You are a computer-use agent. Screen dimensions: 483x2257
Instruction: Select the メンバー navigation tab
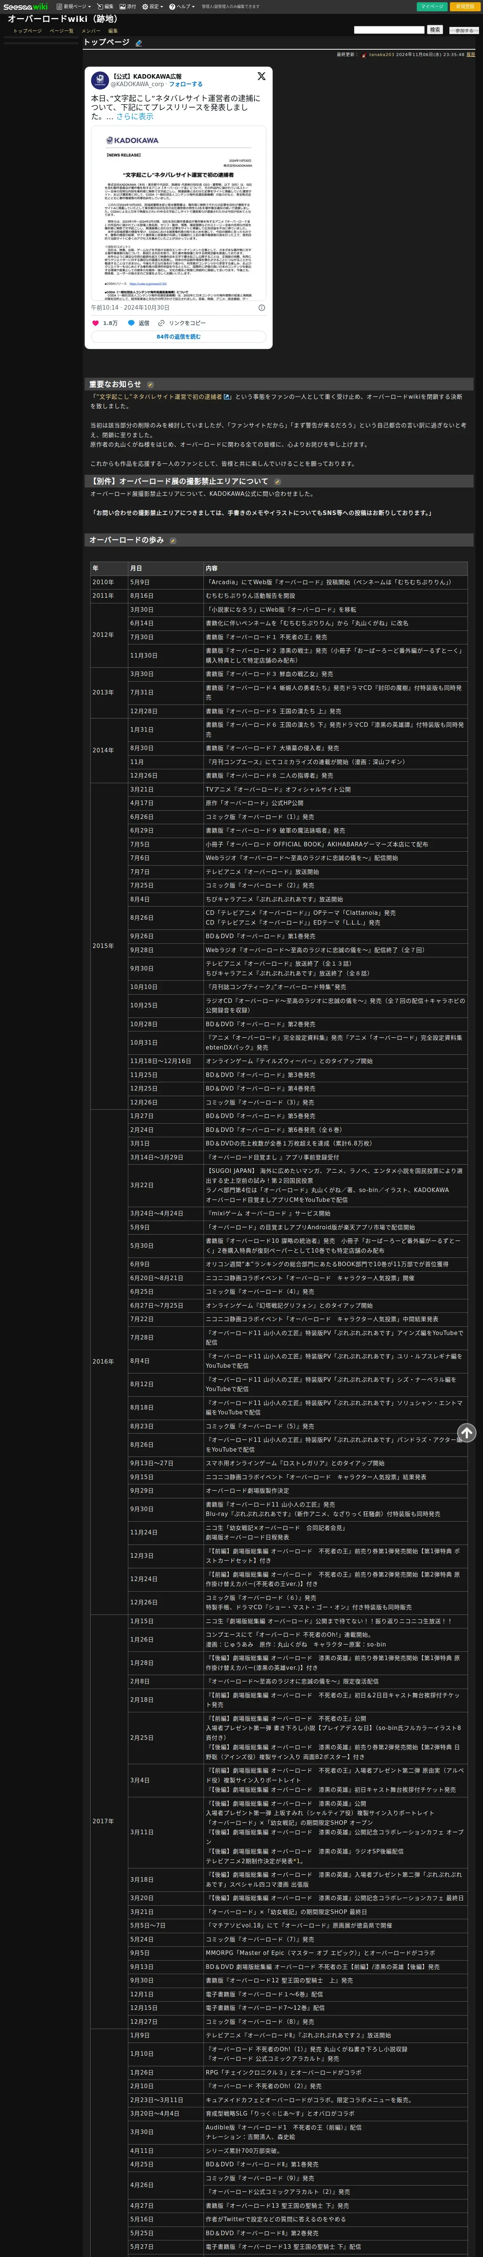point(90,31)
